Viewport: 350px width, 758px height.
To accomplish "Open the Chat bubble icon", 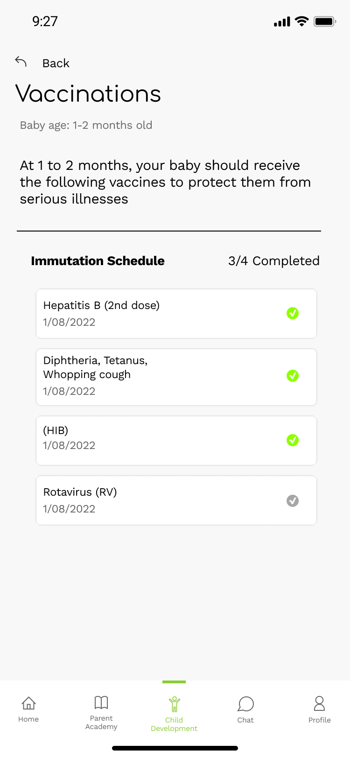I will [245, 704].
